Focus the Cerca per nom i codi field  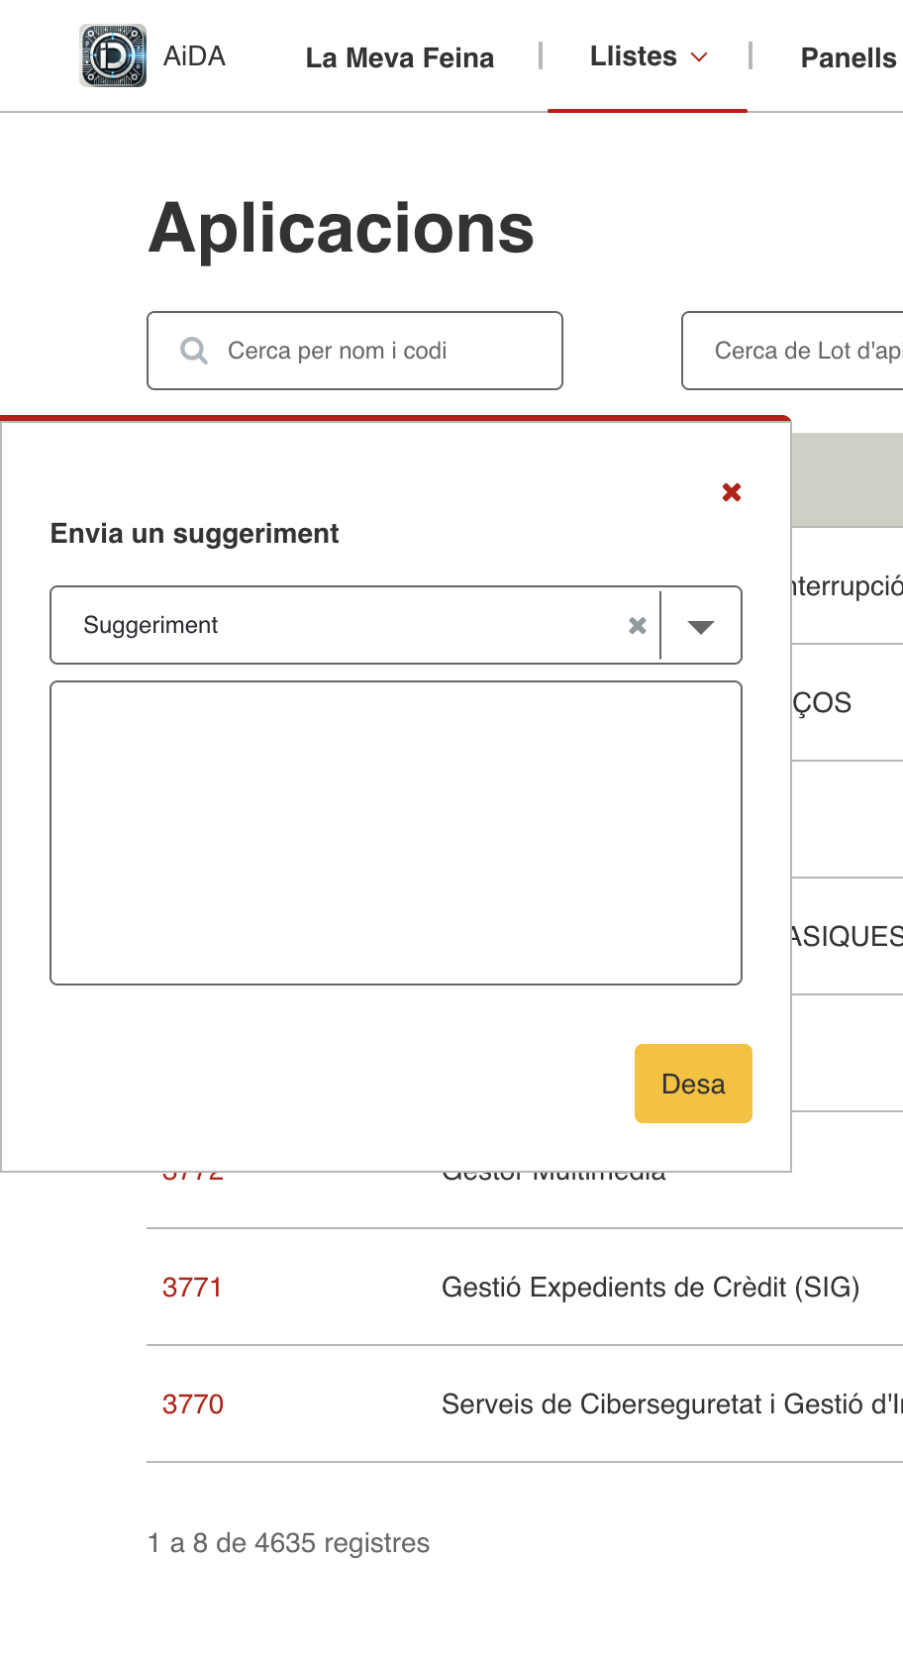[354, 351]
